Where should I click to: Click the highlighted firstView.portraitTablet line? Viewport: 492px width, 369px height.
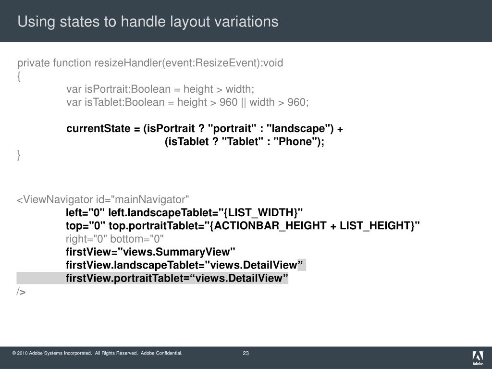pyautogui.click(x=177, y=278)
